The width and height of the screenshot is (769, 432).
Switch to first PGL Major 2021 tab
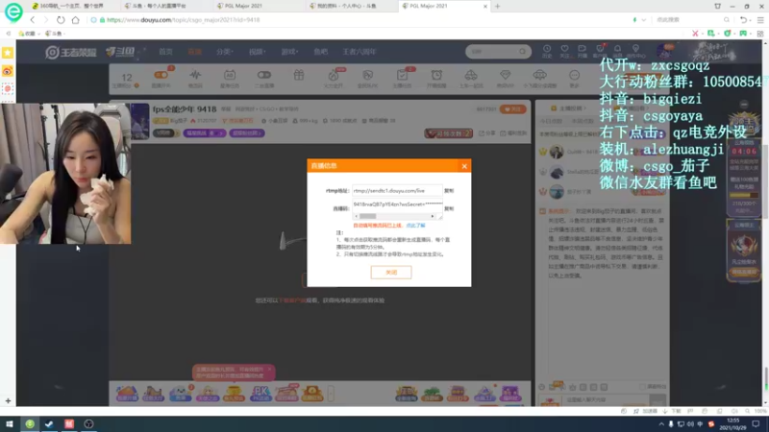coord(244,6)
